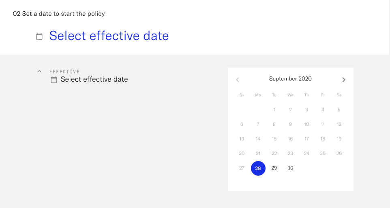Choose September 30 in calendar

coord(290,168)
